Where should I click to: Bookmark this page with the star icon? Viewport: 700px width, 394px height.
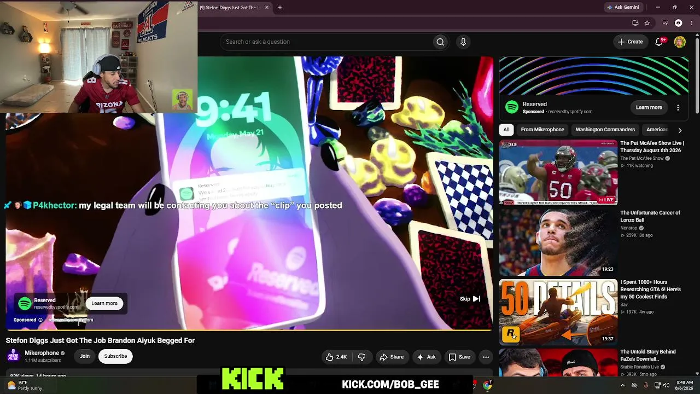[x=647, y=23]
